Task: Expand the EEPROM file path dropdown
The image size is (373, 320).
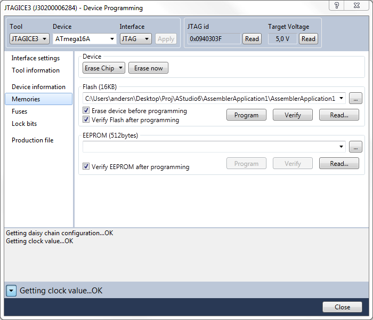Action: point(341,147)
